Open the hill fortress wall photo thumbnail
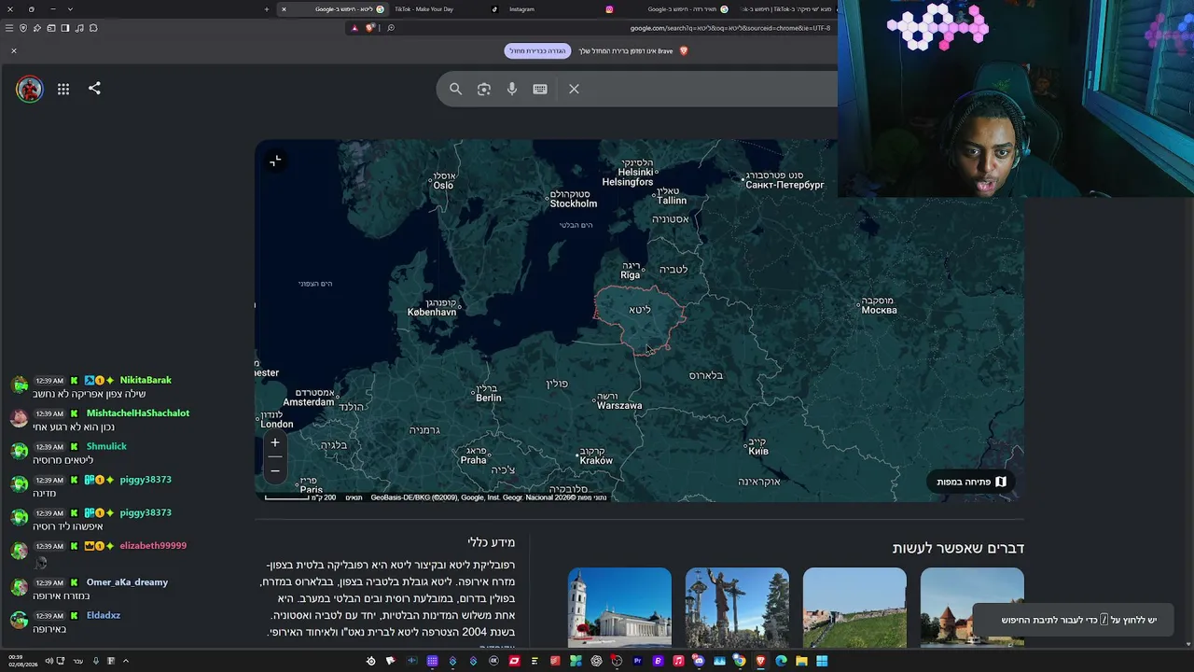The width and height of the screenshot is (1194, 672). 854,608
